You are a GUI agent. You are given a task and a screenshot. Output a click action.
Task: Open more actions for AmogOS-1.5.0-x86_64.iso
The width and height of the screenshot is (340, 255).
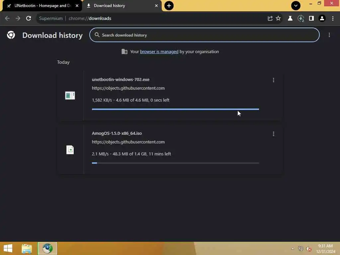[274, 134]
